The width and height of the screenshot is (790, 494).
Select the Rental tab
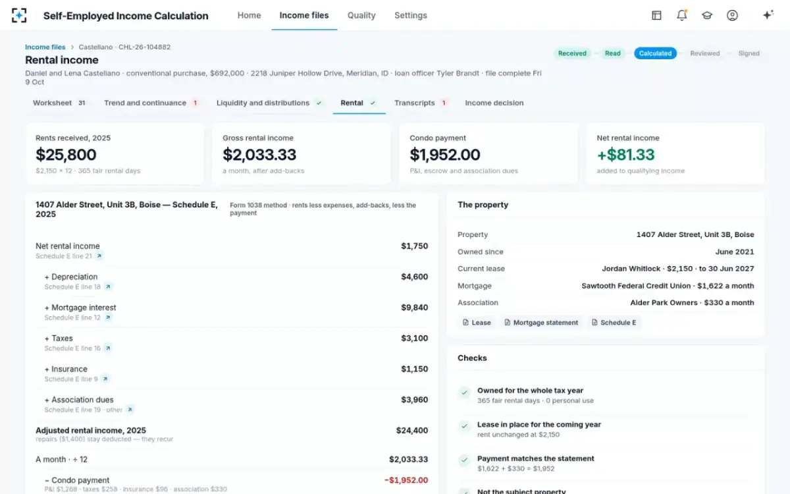click(x=359, y=103)
